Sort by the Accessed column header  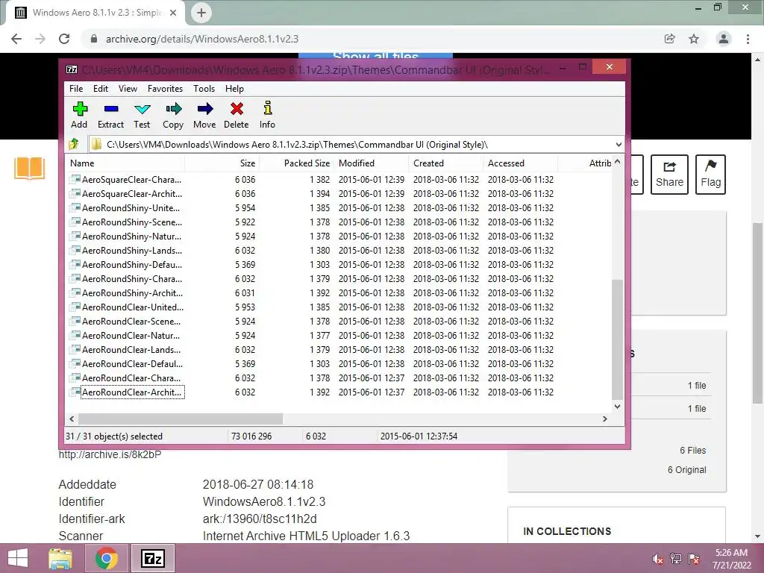click(520, 163)
